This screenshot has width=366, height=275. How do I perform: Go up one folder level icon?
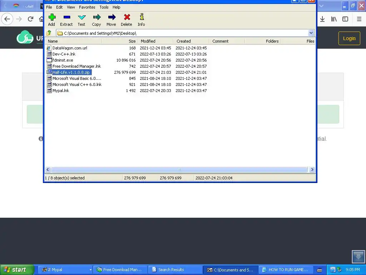click(x=49, y=33)
